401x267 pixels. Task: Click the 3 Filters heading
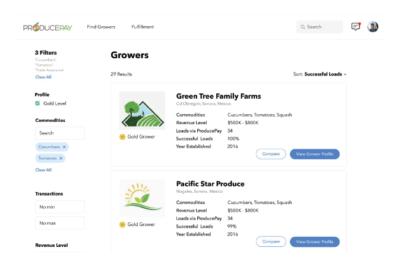[46, 53]
